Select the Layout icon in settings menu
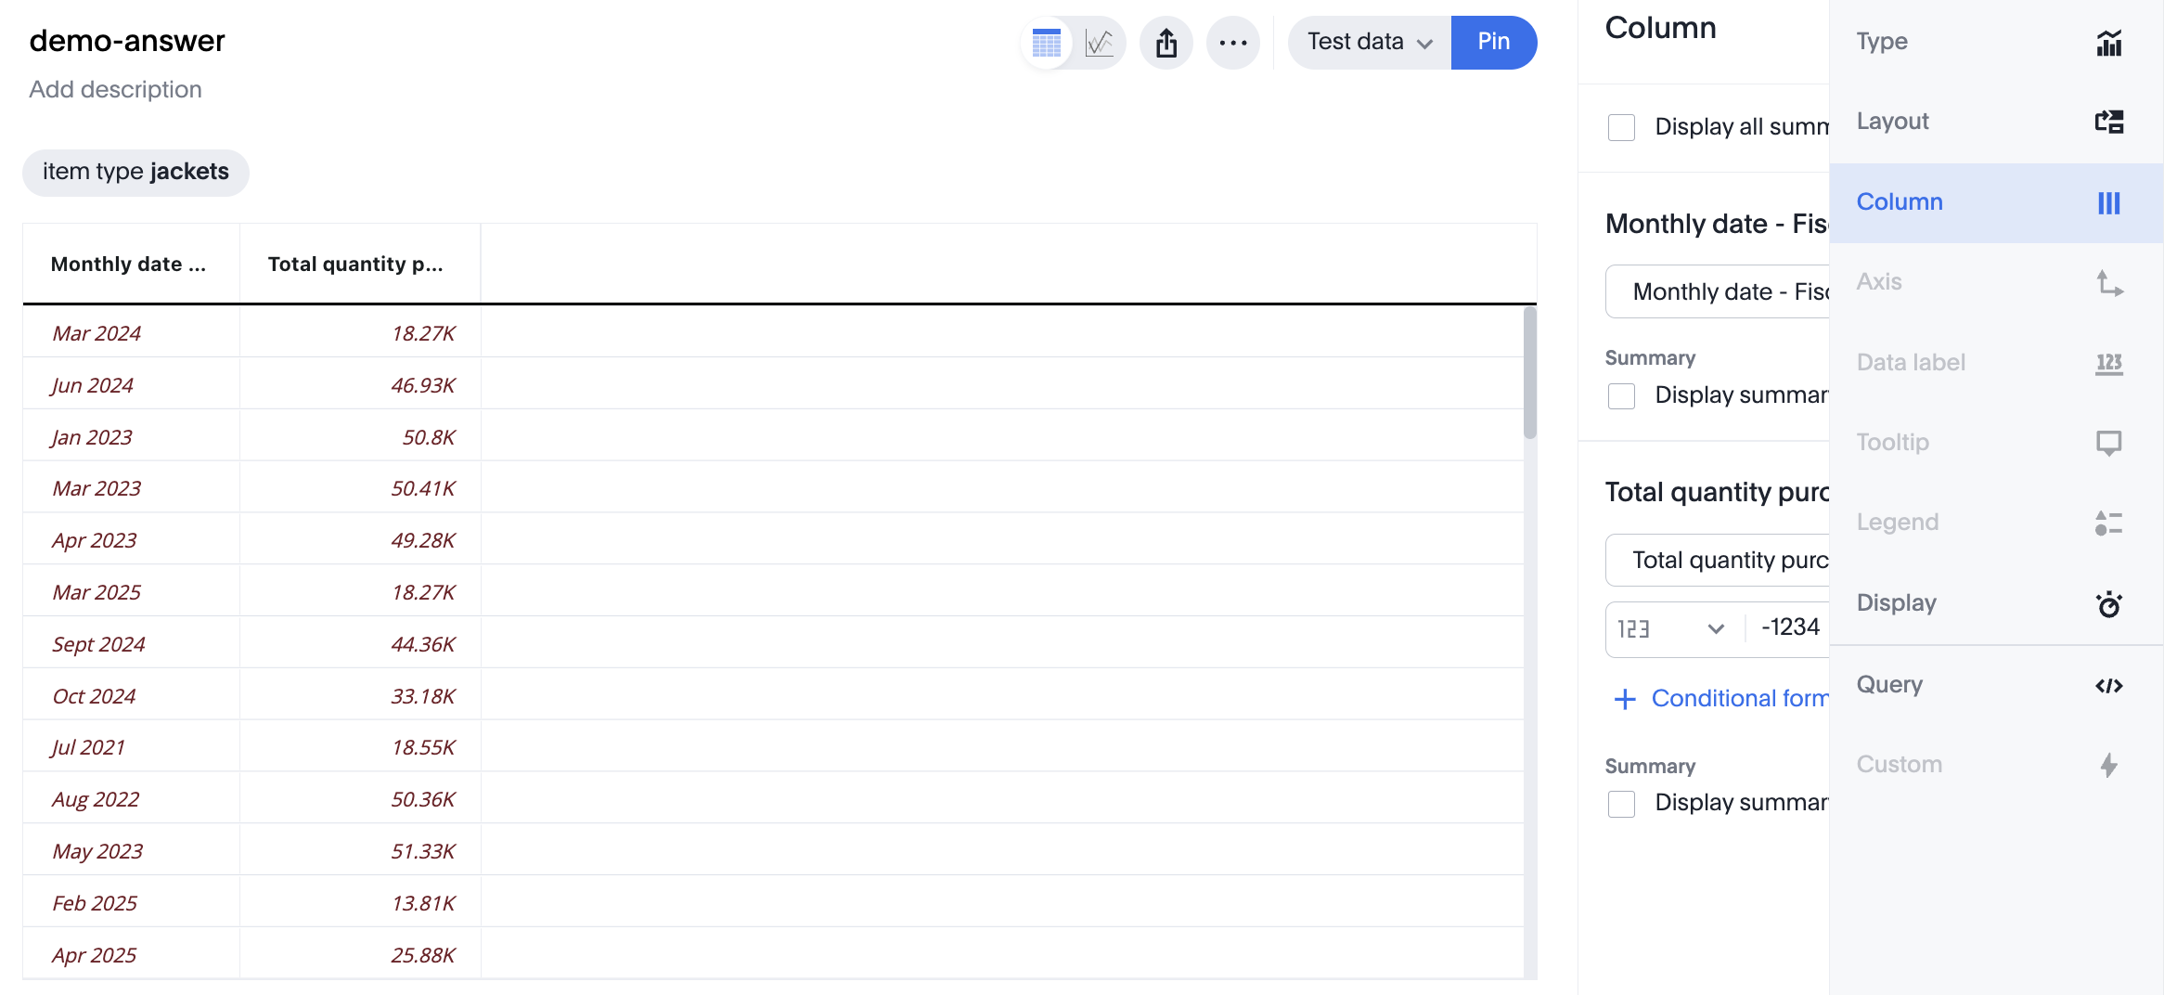This screenshot has height=995, width=2164. [x=2110, y=121]
